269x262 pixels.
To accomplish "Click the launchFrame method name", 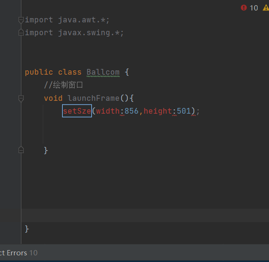I will (x=94, y=98).
